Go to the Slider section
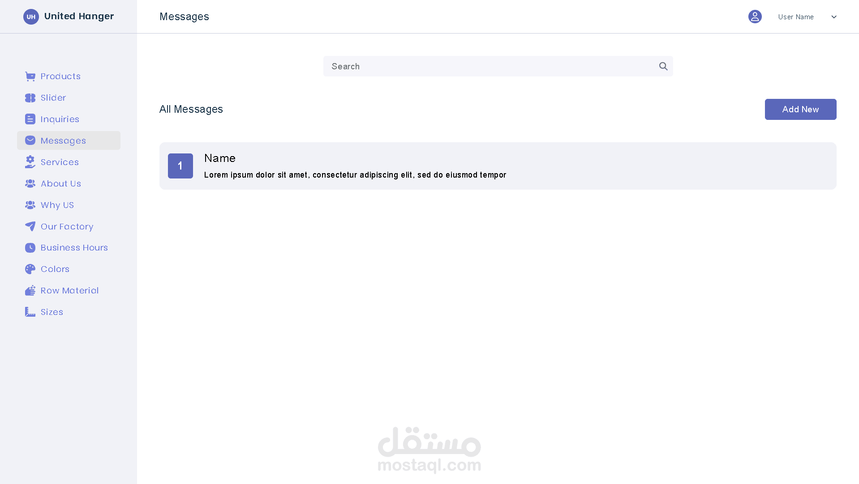This screenshot has width=859, height=484. (69, 98)
